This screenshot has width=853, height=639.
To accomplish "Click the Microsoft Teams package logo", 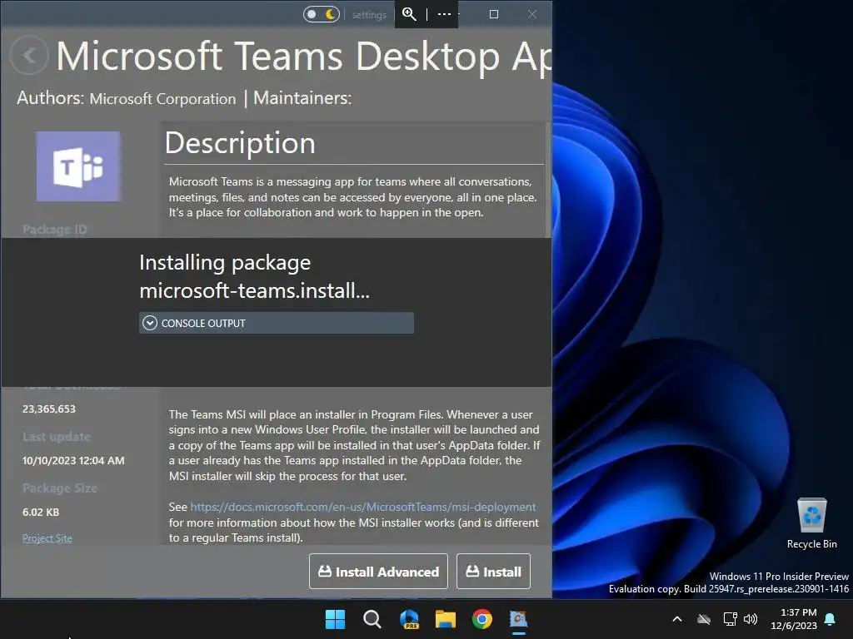I will coord(78,166).
